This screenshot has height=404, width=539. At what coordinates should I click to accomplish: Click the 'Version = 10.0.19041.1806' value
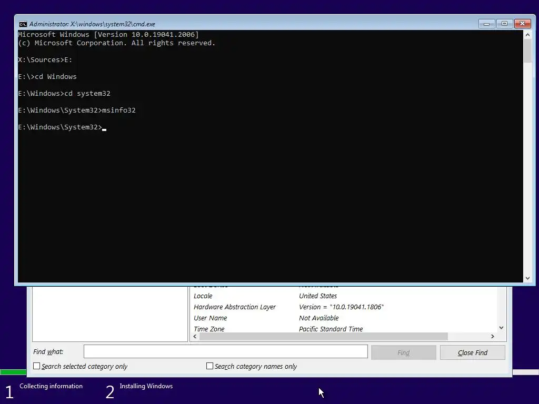341,307
